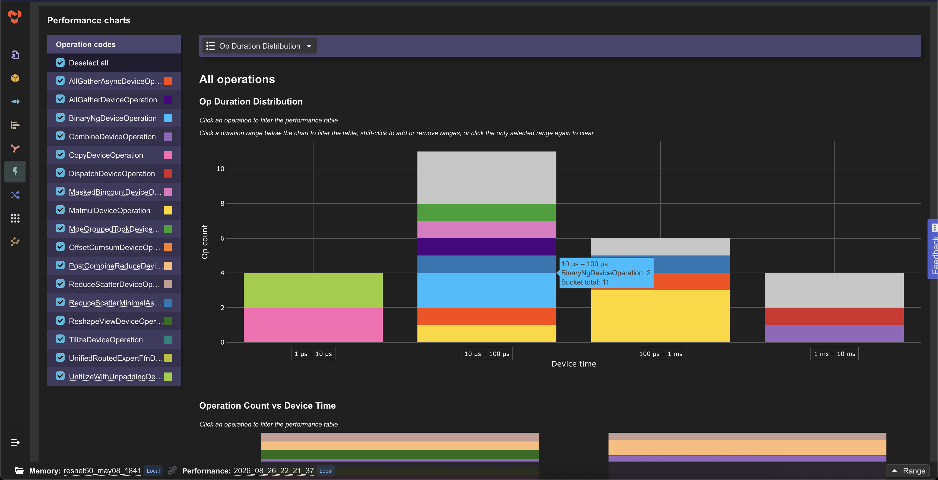Screen dimensions: 938x480
Task: Click the Feedback tab icon
Action: (x=934, y=228)
